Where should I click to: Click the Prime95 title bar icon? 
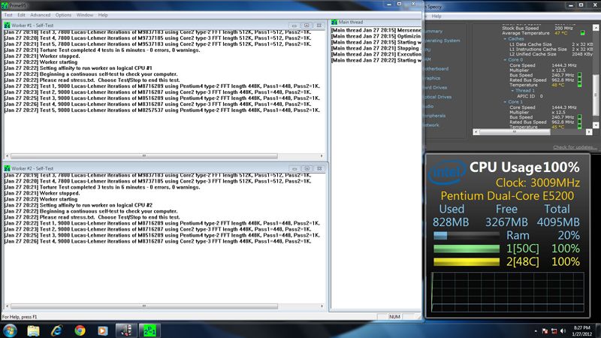(x=5, y=6)
